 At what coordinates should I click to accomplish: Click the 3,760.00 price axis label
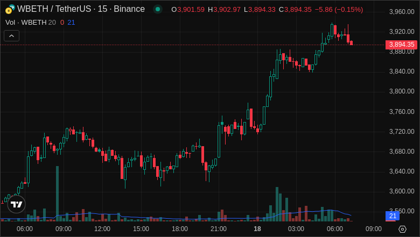pos(402,111)
